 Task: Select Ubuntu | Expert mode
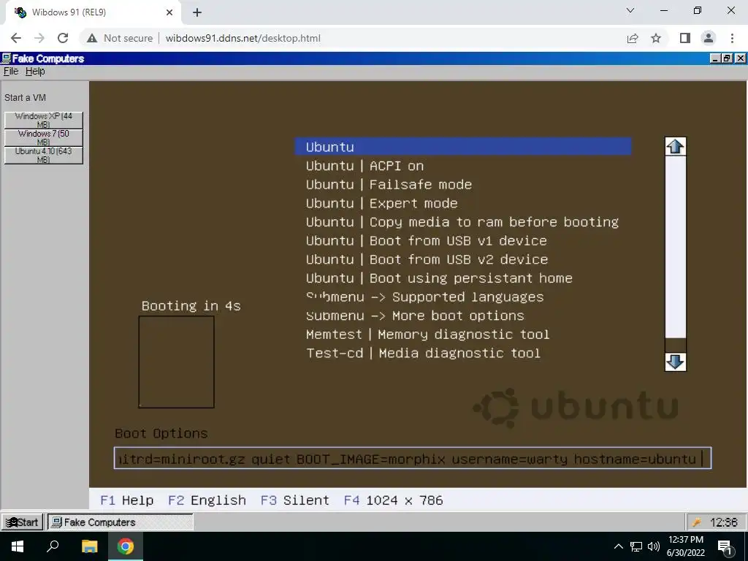[381, 203]
